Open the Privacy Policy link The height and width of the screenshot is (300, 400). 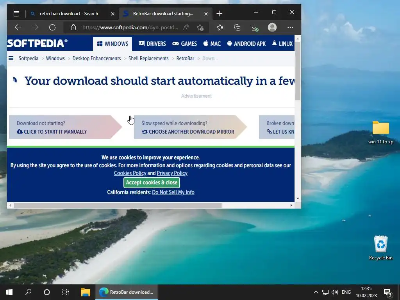coord(172,173)
